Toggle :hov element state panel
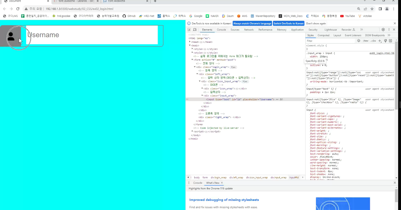This screenshot has height=210, width=401. tap(366, 41)
